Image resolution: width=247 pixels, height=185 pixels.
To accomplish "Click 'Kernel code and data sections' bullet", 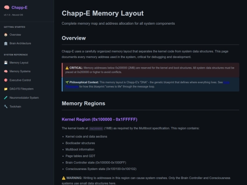I will 86,137.
